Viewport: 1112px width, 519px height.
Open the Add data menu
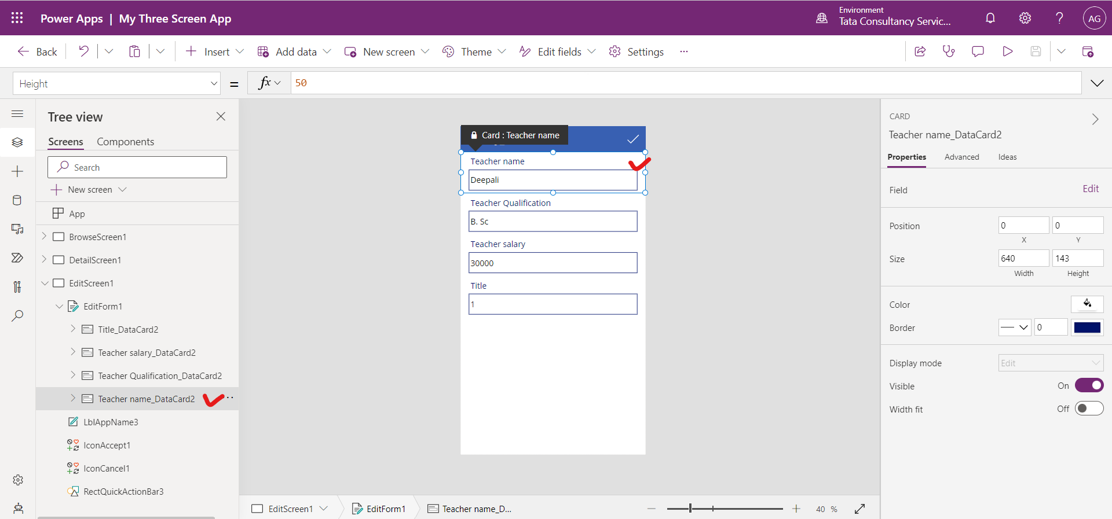pos(294,51)
